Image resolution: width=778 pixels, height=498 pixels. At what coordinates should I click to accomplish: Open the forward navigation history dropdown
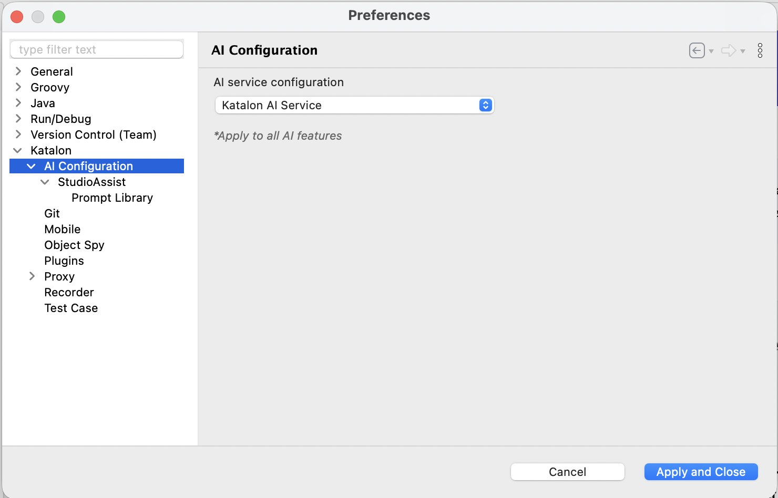(744, 51)
